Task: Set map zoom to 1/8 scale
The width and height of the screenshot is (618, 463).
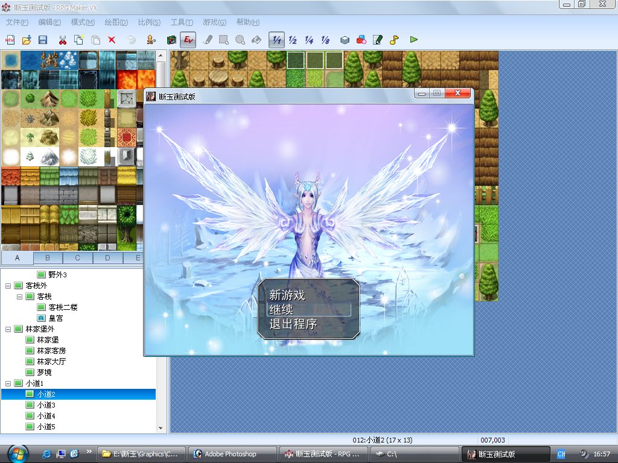Action: coord(325,40)
